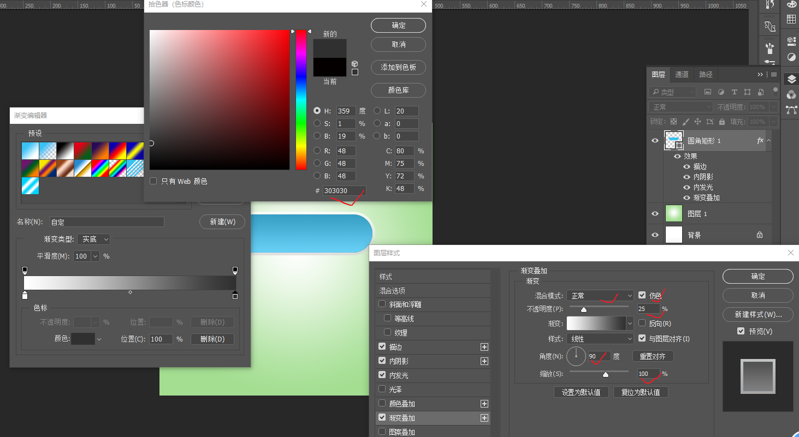This screenshot has width=799, height=437.
Task: Click collapse panel double-arrow icon
Action: [760, 74]
